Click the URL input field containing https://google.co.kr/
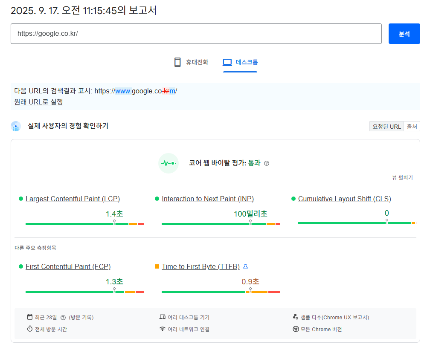 coord(196,34)
